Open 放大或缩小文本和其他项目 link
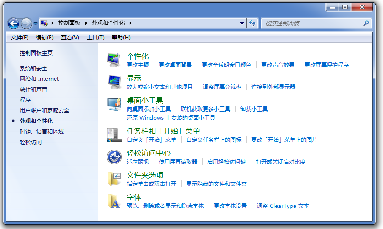The image size is (383, 229). (x=160, y=87)
